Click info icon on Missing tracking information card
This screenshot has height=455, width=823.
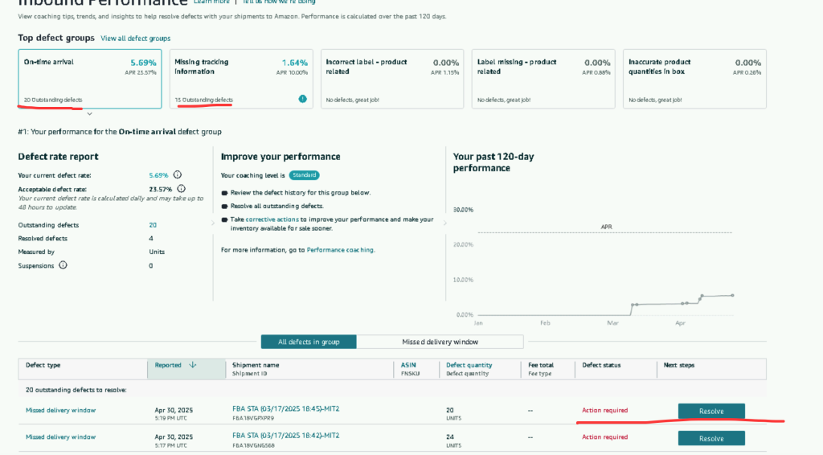[x=302, y=99]
